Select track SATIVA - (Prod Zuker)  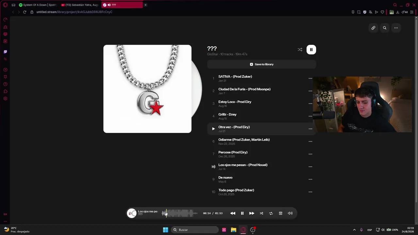pyautogui.click(x=262, y=78)
